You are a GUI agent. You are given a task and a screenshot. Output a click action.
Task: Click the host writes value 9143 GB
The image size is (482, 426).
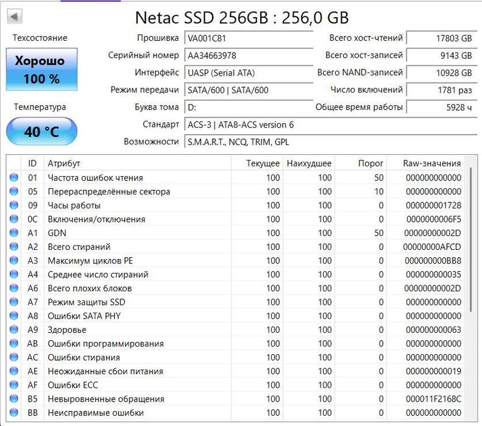coord(442,55)
